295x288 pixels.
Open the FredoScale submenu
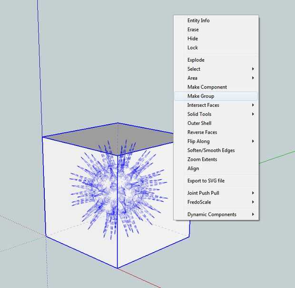coord(216,202)
